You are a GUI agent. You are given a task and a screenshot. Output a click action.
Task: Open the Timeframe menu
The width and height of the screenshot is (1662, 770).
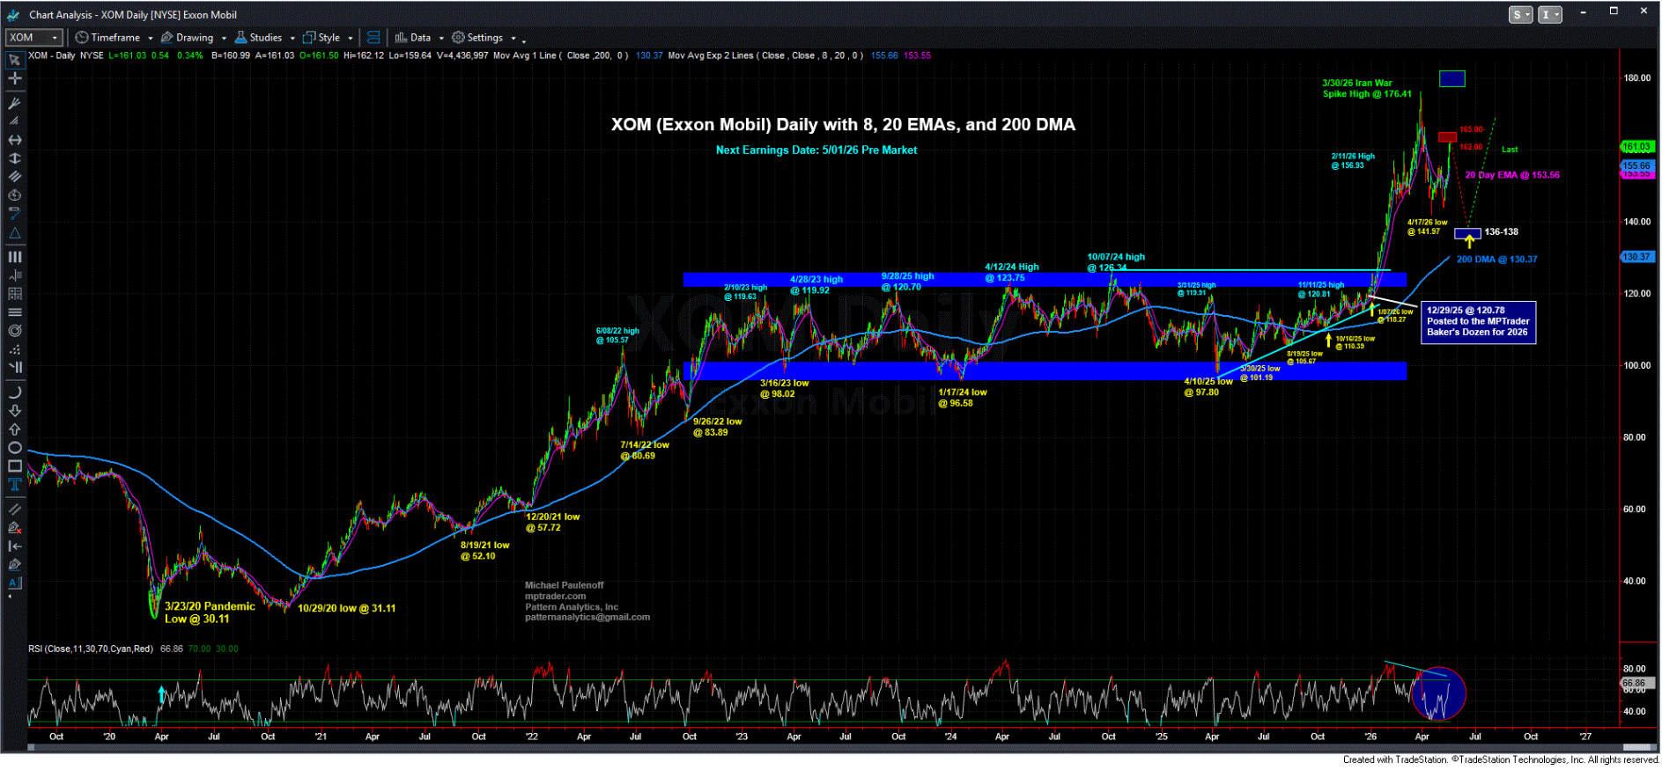(x=108, y=38)
